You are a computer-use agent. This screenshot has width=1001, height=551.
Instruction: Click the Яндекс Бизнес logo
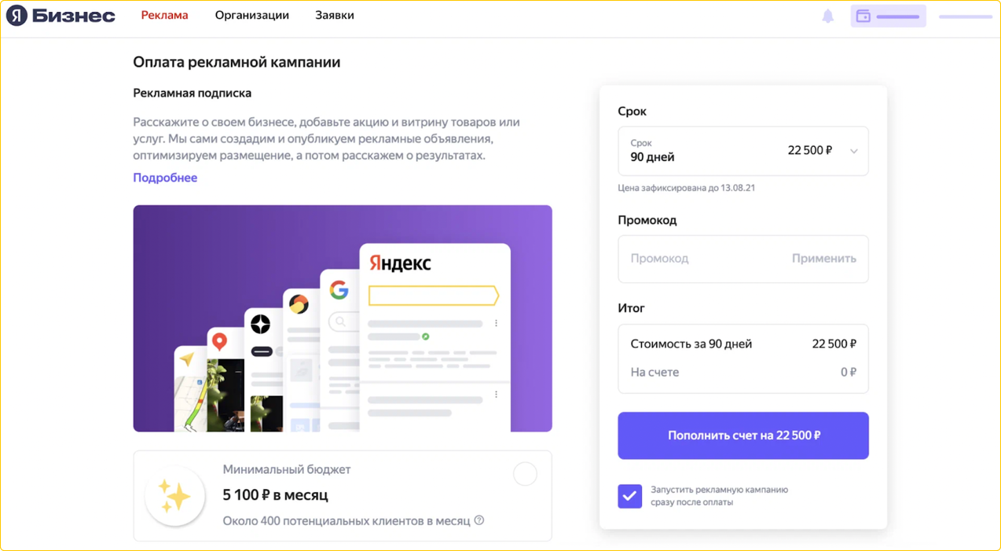(x=60, y=14)
